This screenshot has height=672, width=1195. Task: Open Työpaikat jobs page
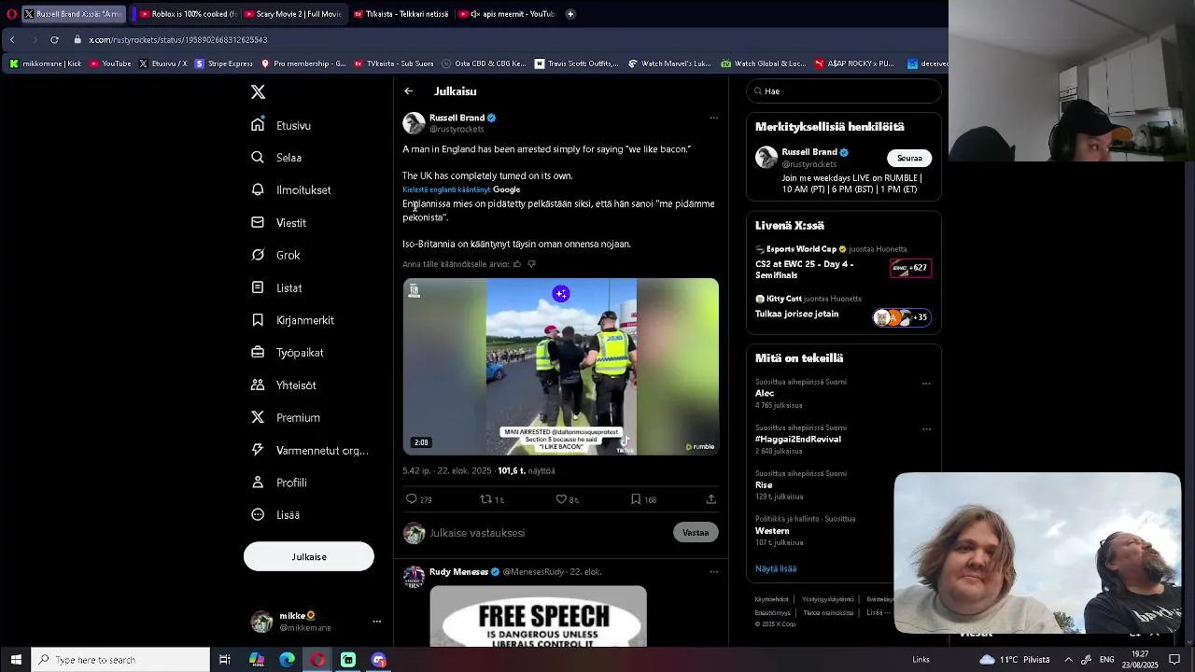(287, 353)
